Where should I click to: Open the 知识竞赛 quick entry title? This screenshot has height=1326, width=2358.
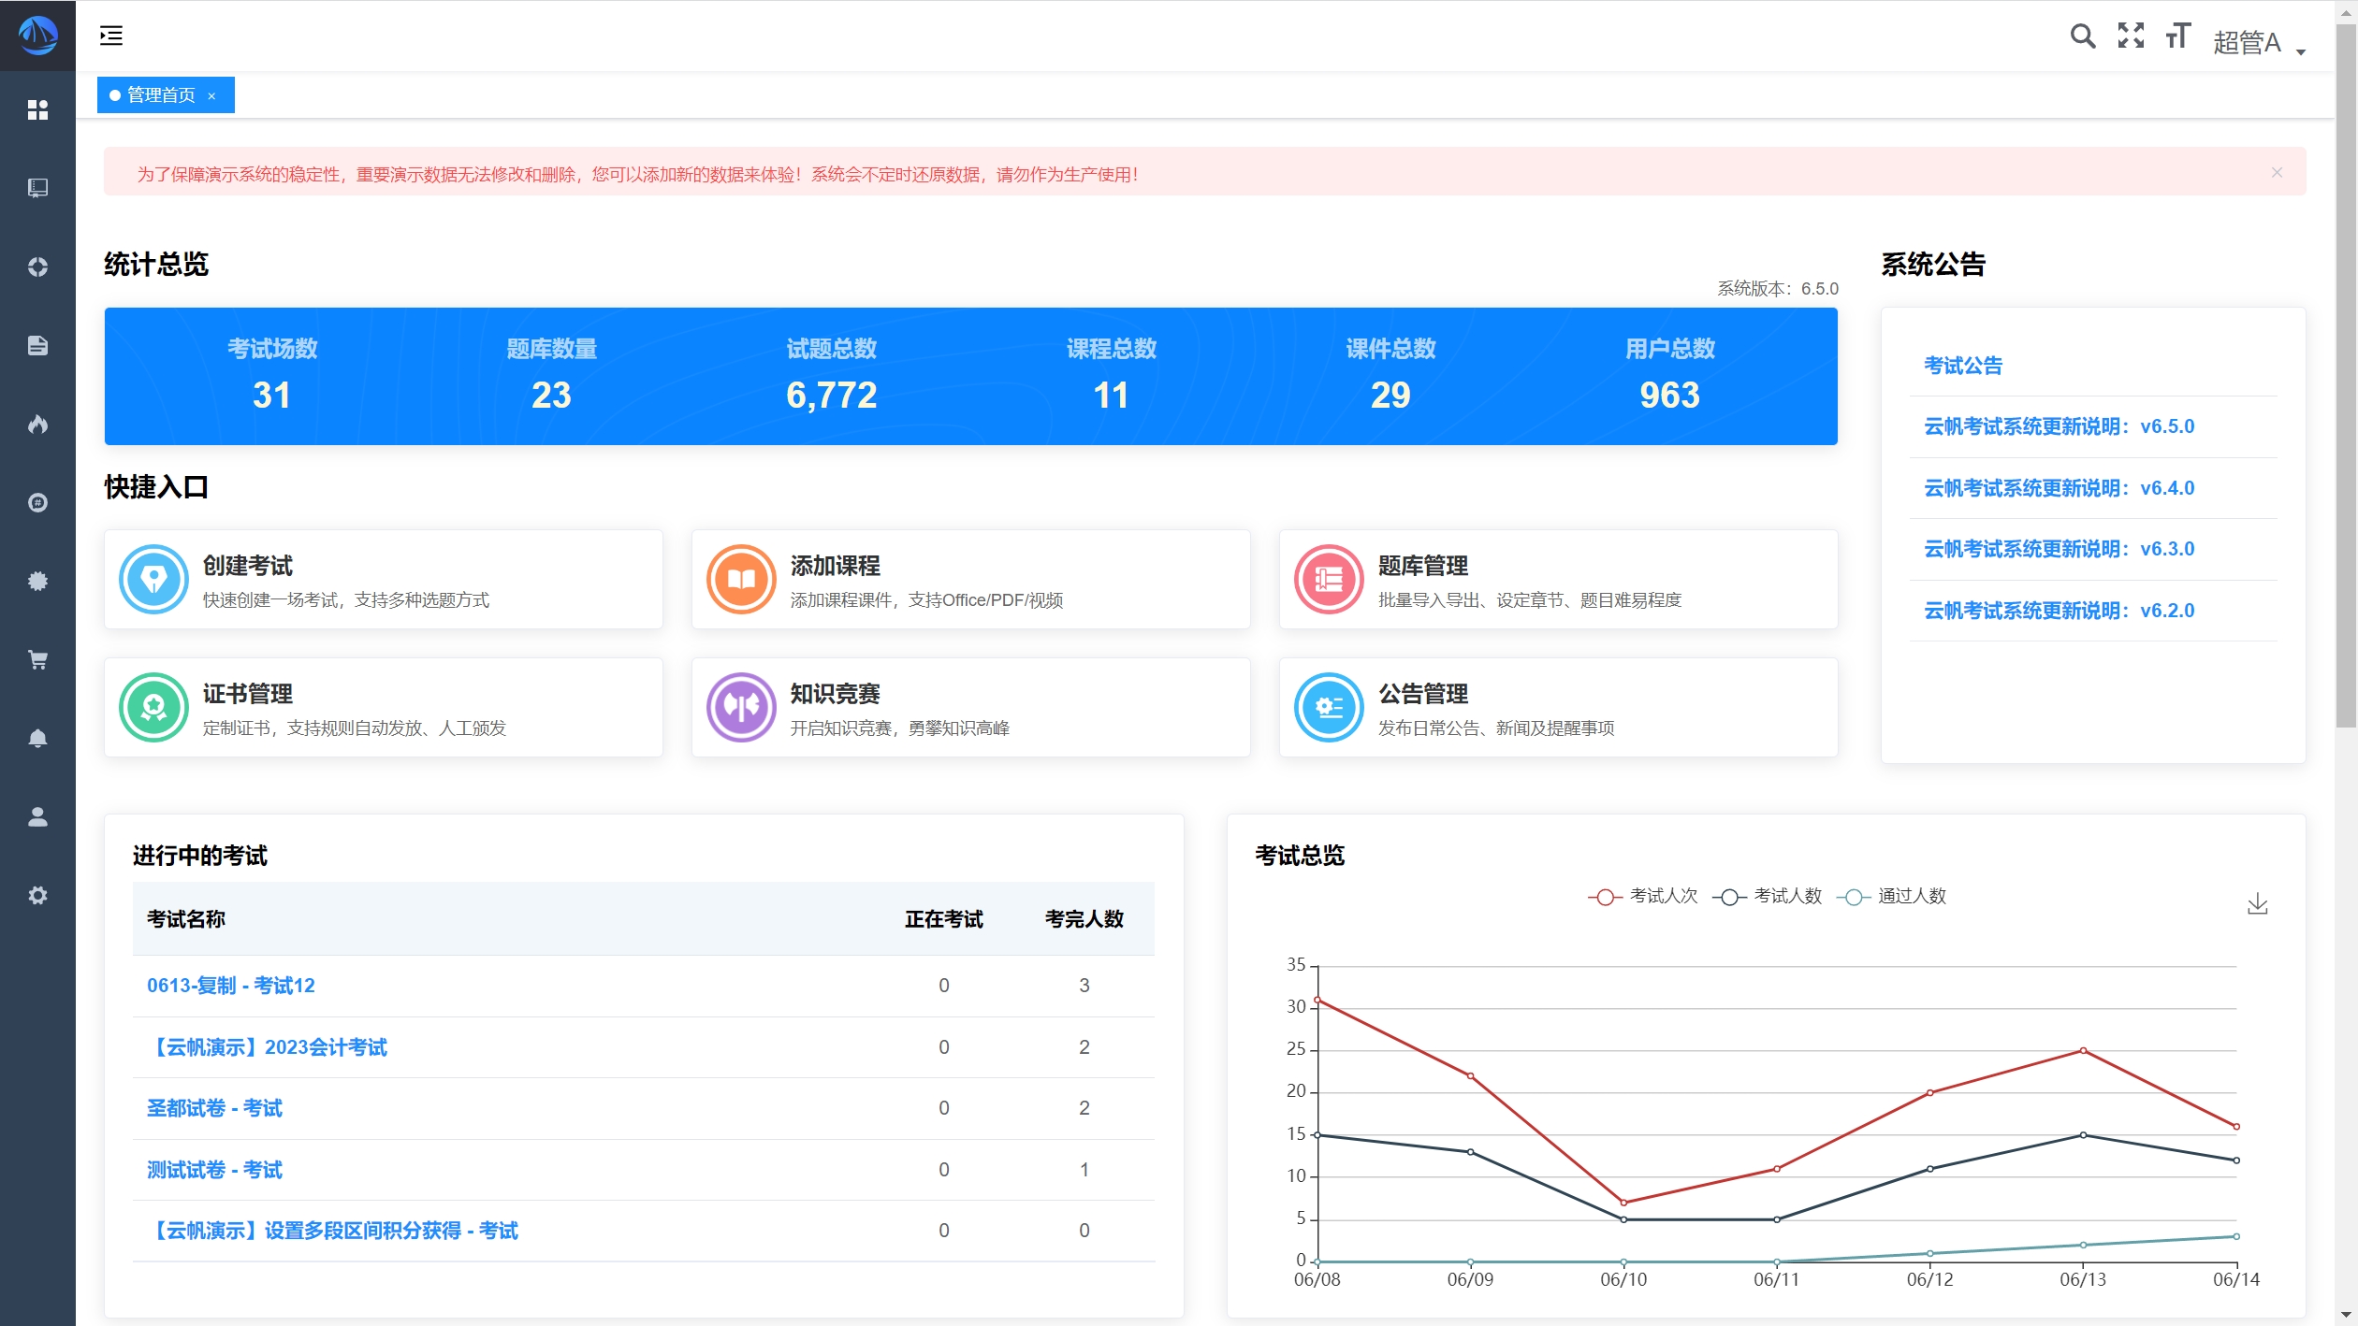tap(836, 694)
